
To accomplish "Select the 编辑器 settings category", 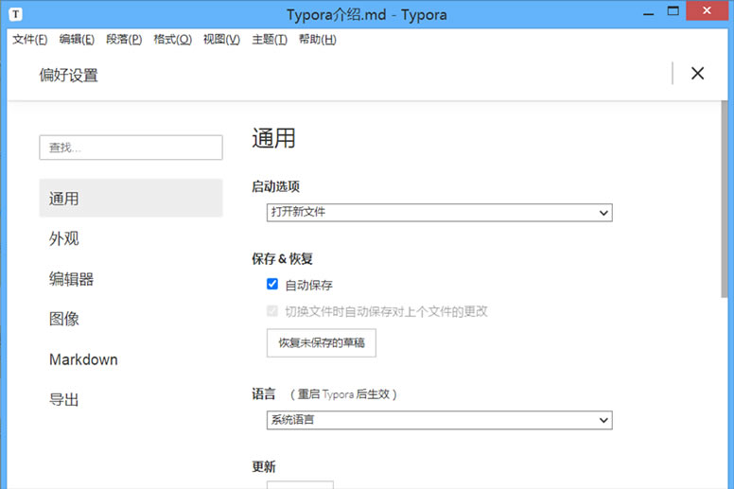I will (x=131, y=279).
